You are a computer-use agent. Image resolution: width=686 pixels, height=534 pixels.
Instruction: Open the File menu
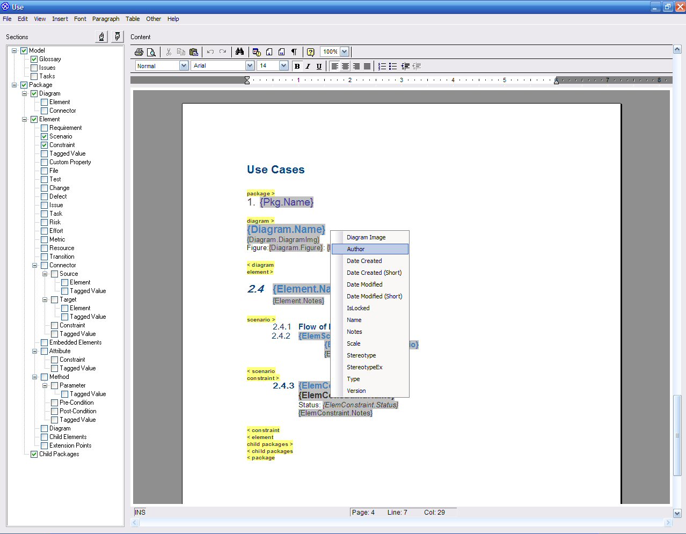click(7, 19)
